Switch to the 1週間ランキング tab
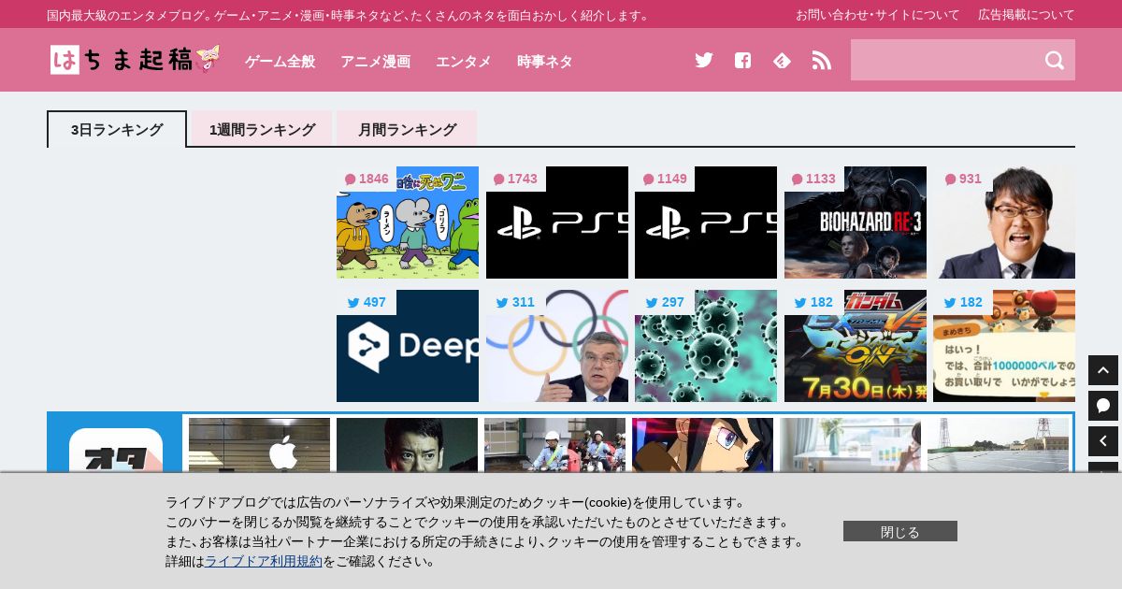This screenshot has width=1122, height=589. [x=262, y=129]
